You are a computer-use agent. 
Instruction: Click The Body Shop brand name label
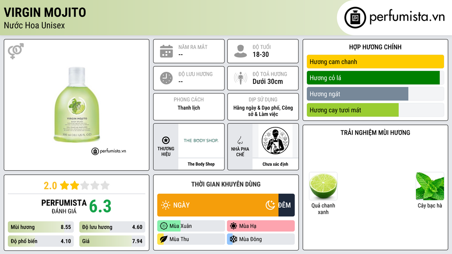point(201,164)
